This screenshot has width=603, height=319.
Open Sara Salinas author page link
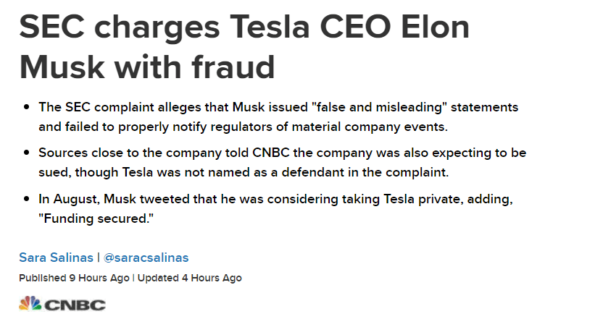point(56,258)
